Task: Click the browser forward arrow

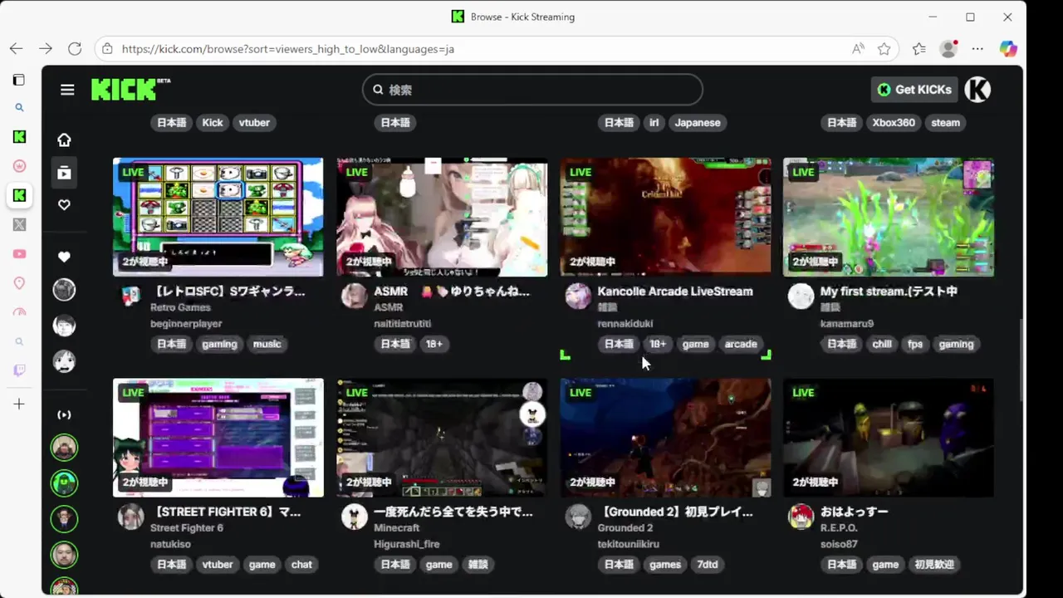Action: [46, 49]
